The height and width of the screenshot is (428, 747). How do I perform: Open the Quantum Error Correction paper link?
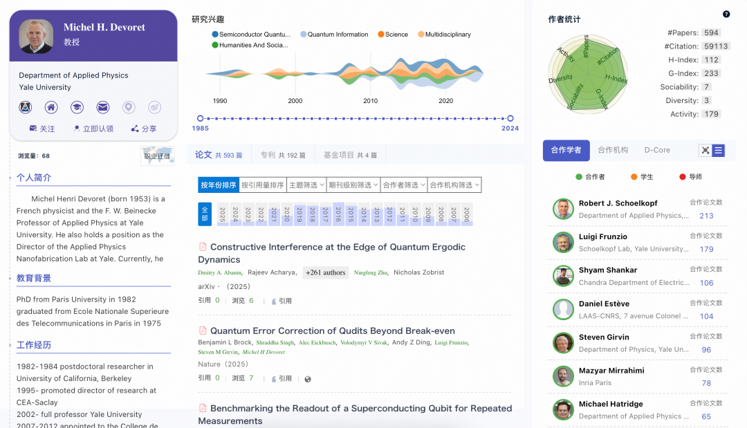(331, 331)
